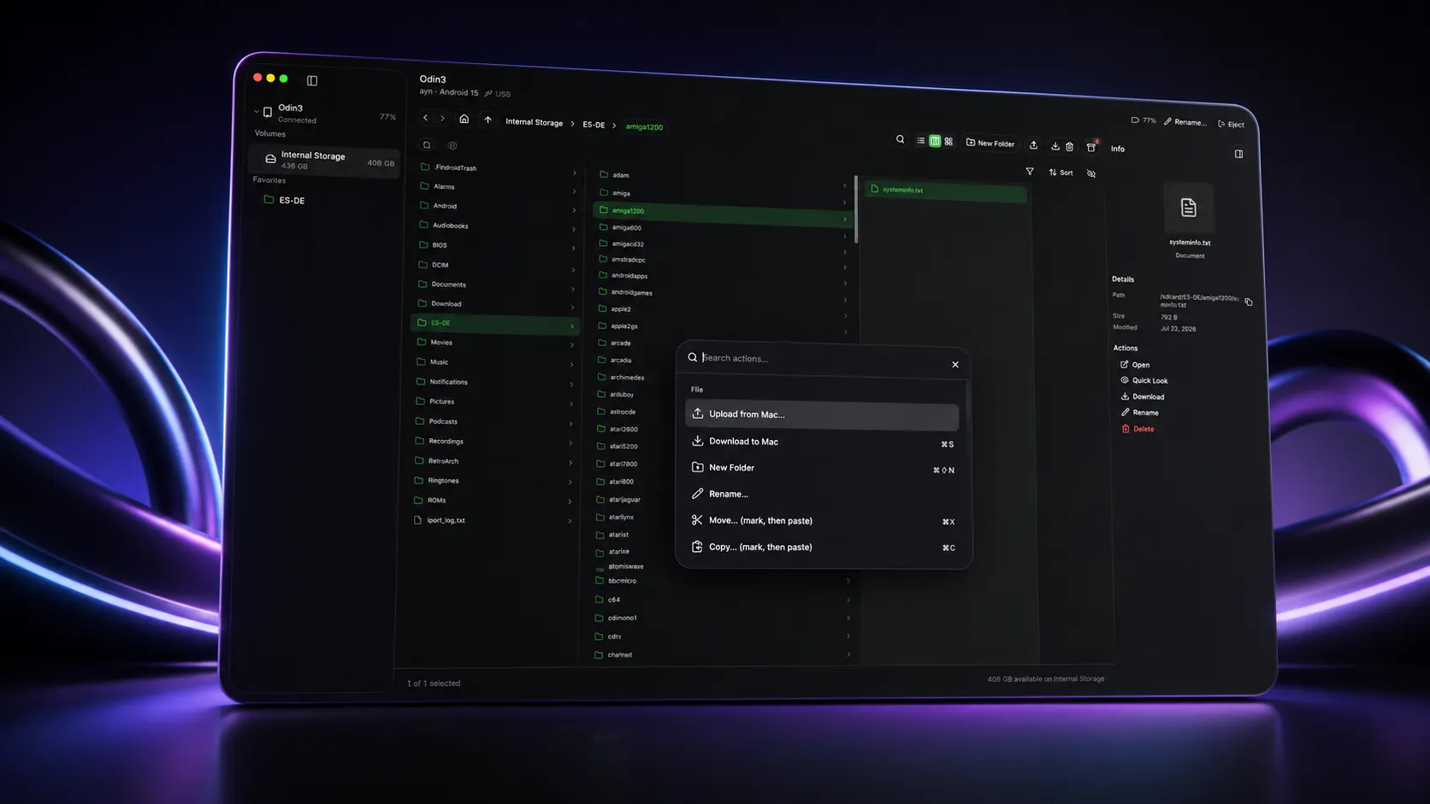Switch to grid view
1430x804 pixels.
tap(948, 142)
